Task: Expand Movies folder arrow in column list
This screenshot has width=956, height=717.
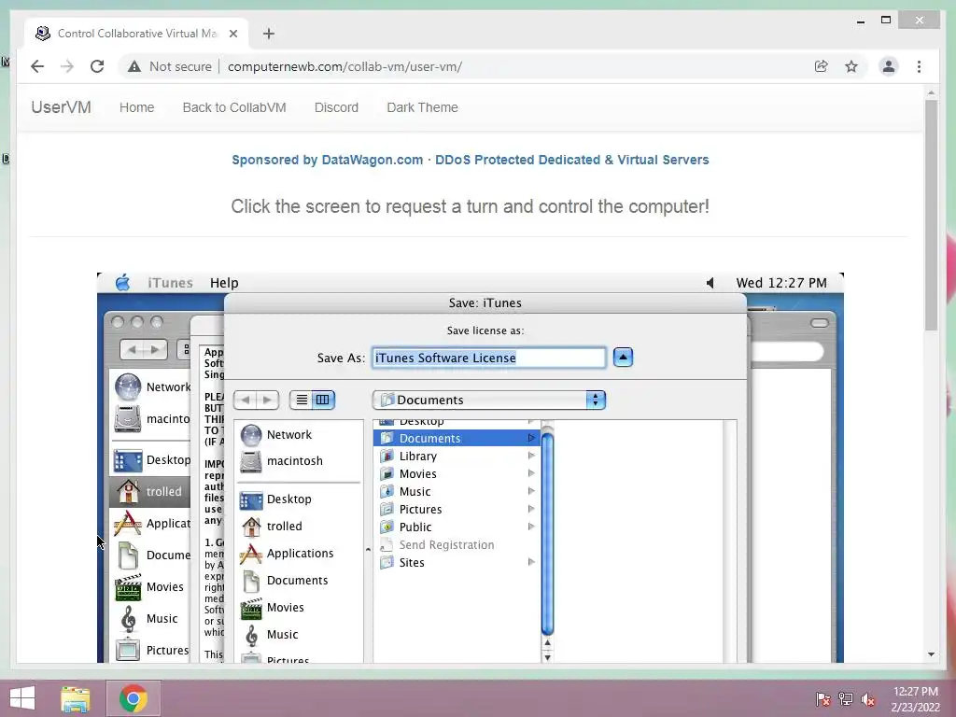Action: [531, 473]
